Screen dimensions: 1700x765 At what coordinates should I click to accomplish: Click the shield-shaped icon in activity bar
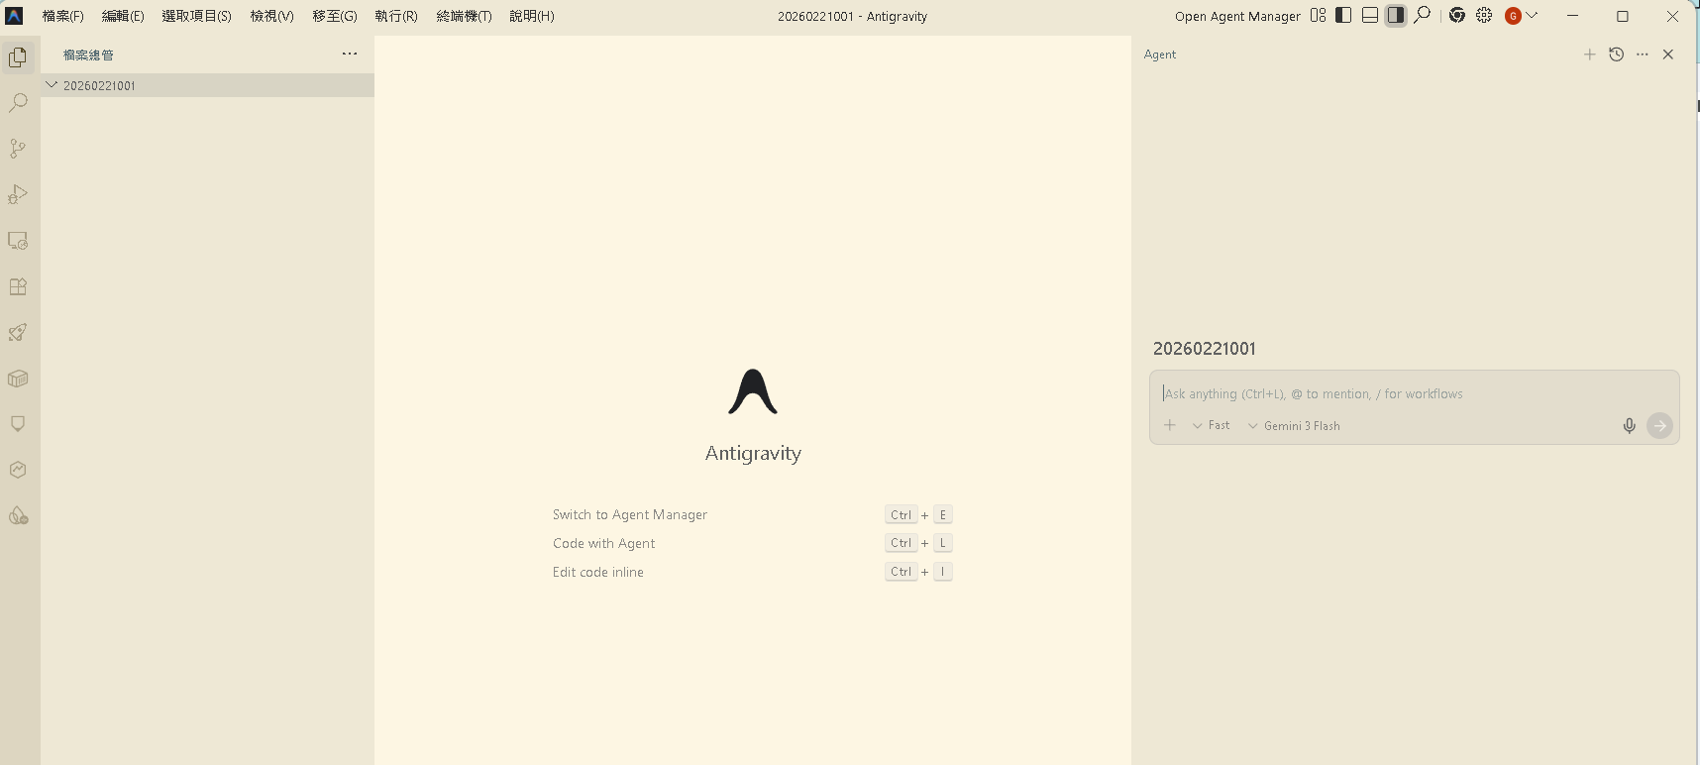point(18,424)
